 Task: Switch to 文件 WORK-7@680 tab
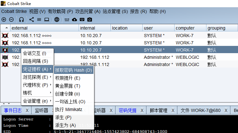click(200, 110)
